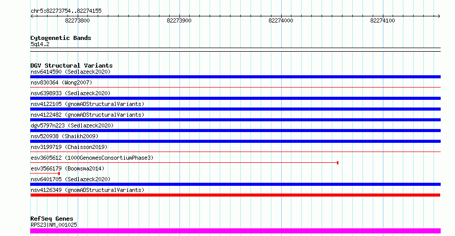This screenshot has height=236, width=455.
Task: Click the thin red line of nsv830364
Action: [x=235, y=87]
